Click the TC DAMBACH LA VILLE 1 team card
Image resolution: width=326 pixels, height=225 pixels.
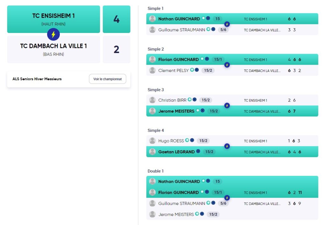coord(53,50)
